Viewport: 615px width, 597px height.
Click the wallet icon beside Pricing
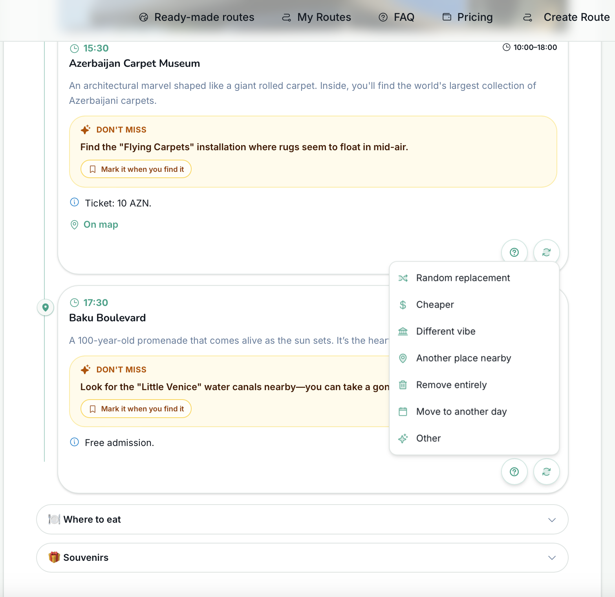447,17
